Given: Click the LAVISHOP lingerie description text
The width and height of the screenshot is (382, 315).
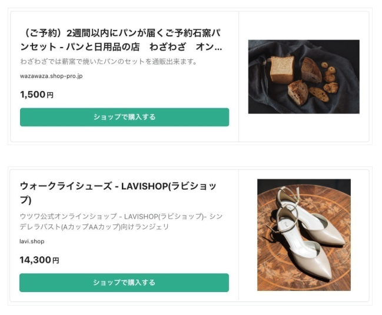Looking at the screenshot, I should coord(121,222).
